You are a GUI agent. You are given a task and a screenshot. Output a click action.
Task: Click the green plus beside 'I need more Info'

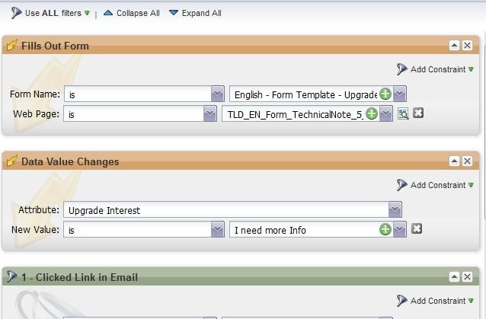(x=385, y=229)
